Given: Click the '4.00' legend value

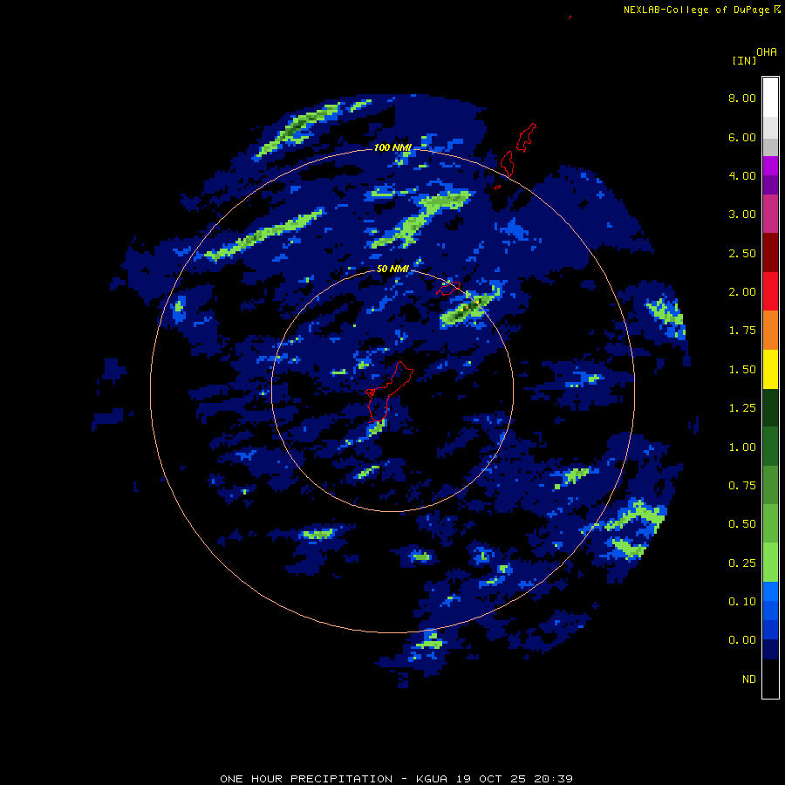Looking at the screenshot, I should coord(742,175).
